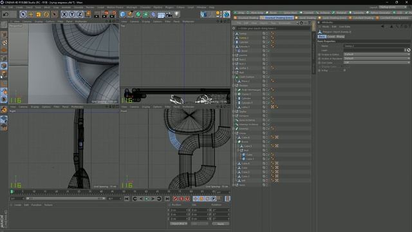This screenshot has height=232, width=412.
Task: Open the Render Settings icon
Action: point(113,14)
